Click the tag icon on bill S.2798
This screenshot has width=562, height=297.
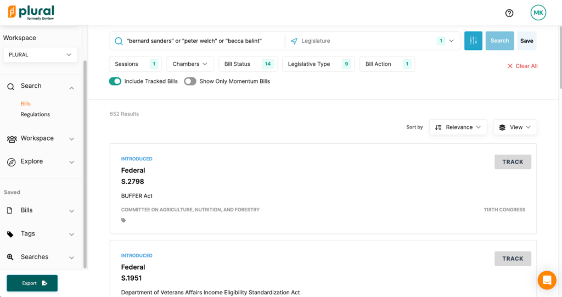[123, 221]
